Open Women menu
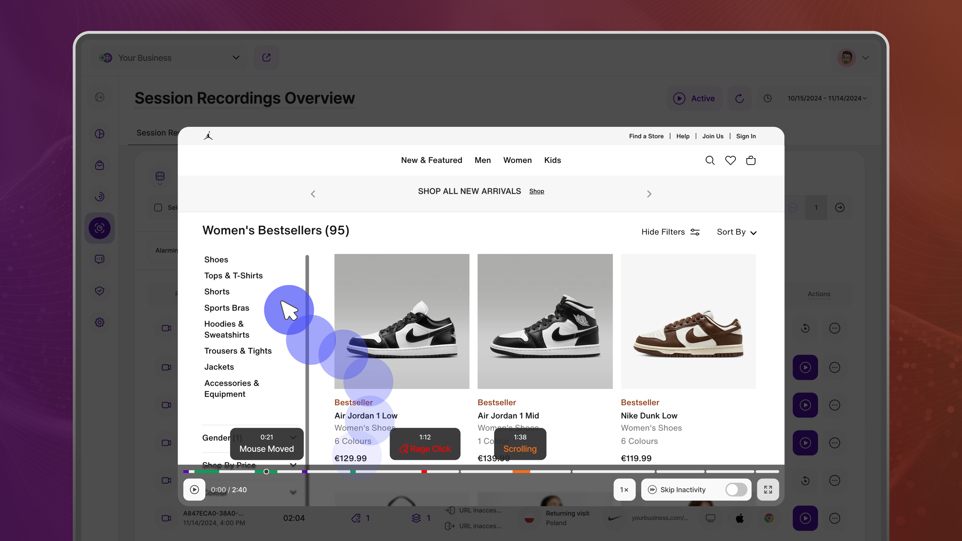 coord(517,160)
